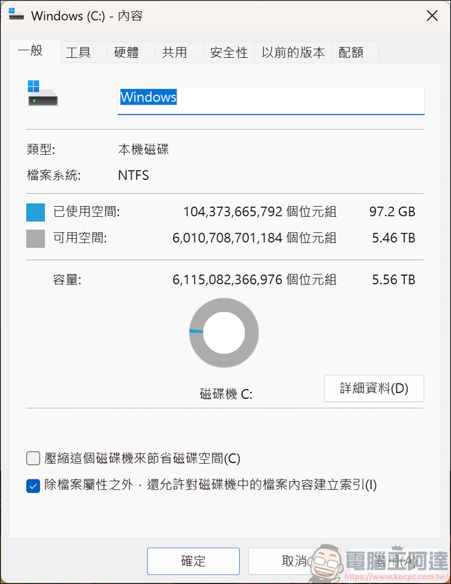
Task: Open the 以前的版本 tab
Action: [293, 53]
